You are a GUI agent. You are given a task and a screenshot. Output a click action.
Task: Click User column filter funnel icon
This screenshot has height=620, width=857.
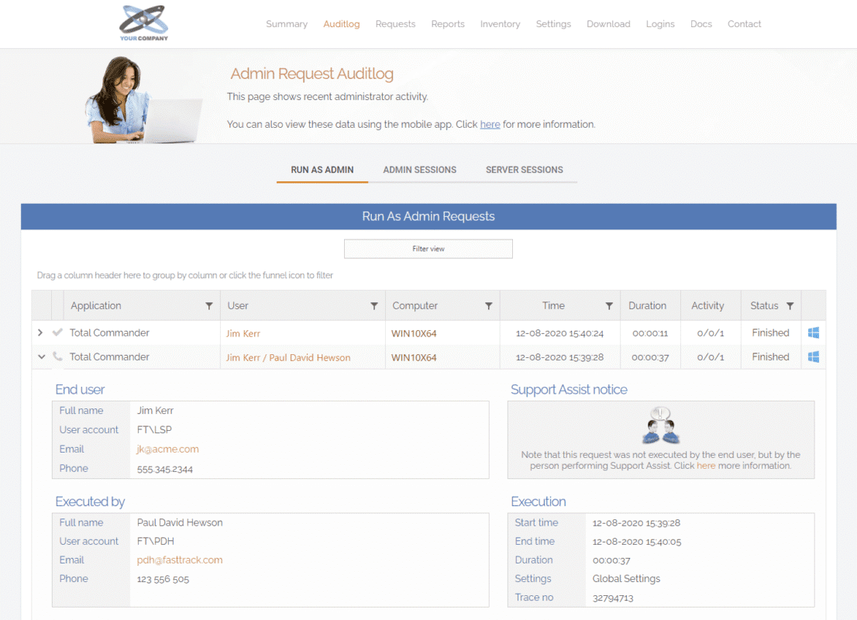[374, 306]
